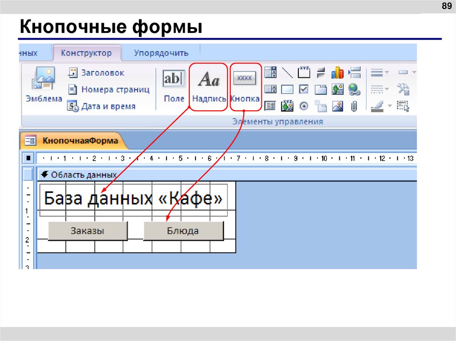Insert a Chart control
The image size is (456, 341).
click(338, 72)
